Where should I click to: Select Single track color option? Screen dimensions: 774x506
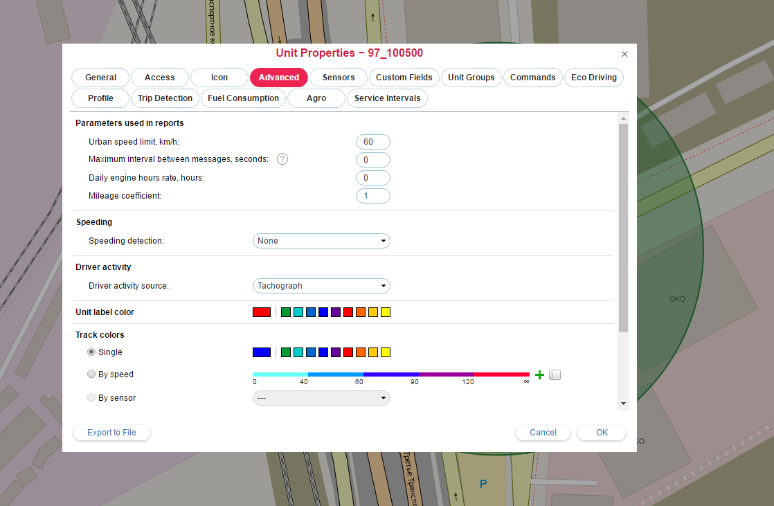pos(91,352)
